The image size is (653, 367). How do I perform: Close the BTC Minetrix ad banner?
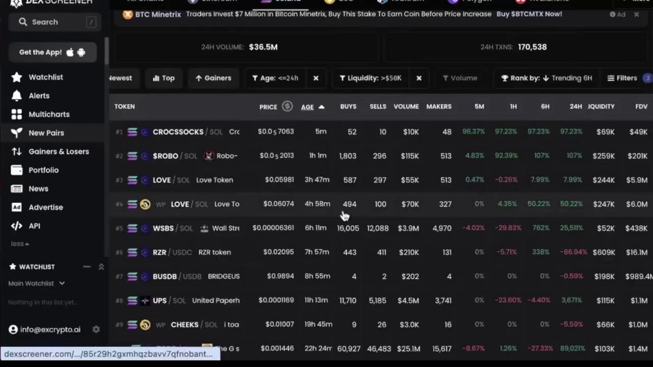[637, 15]
